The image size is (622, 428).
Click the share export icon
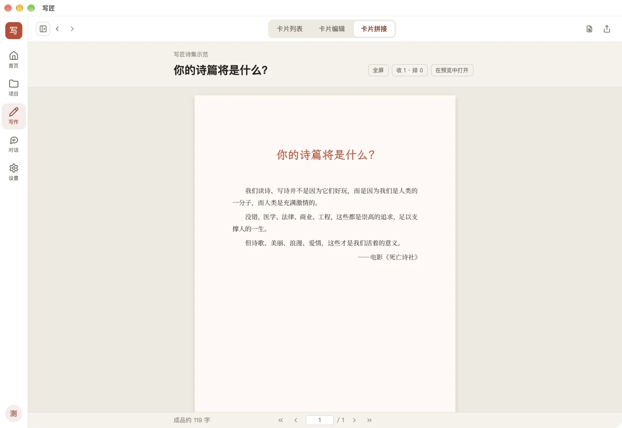607,29
